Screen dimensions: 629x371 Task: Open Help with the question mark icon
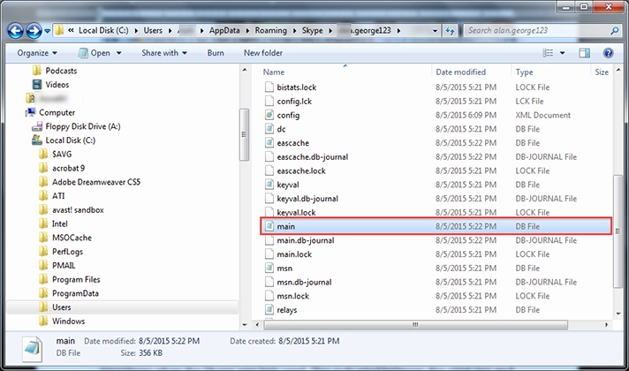click(x=608, y=53)
